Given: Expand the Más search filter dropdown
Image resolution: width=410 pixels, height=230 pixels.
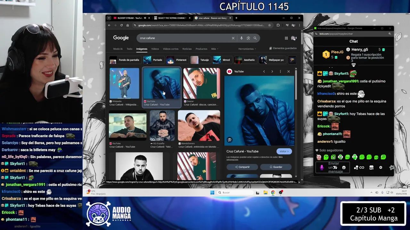Looking at the screenshot, I should 215,49.
